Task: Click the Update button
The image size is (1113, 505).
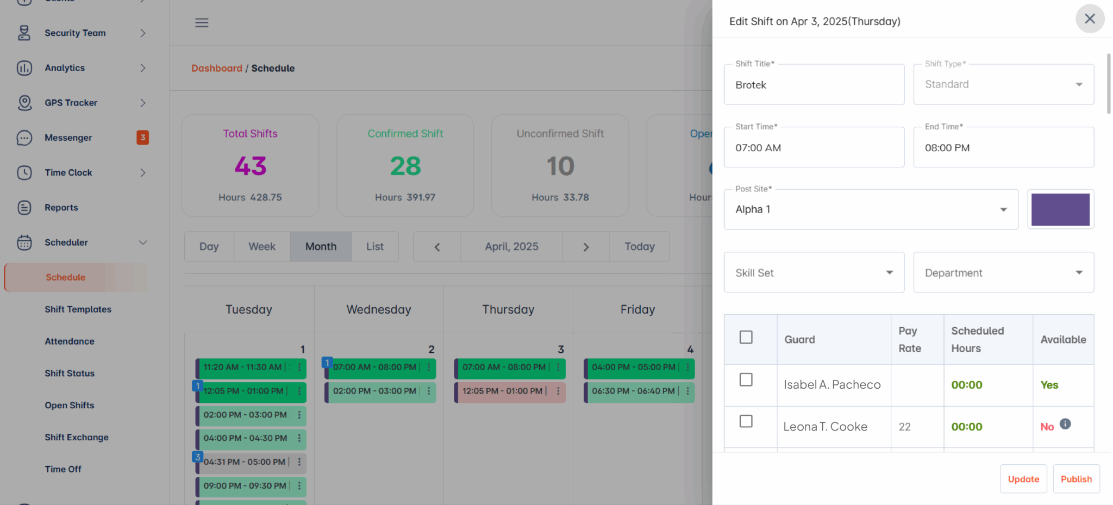Action: (1023, 479)
